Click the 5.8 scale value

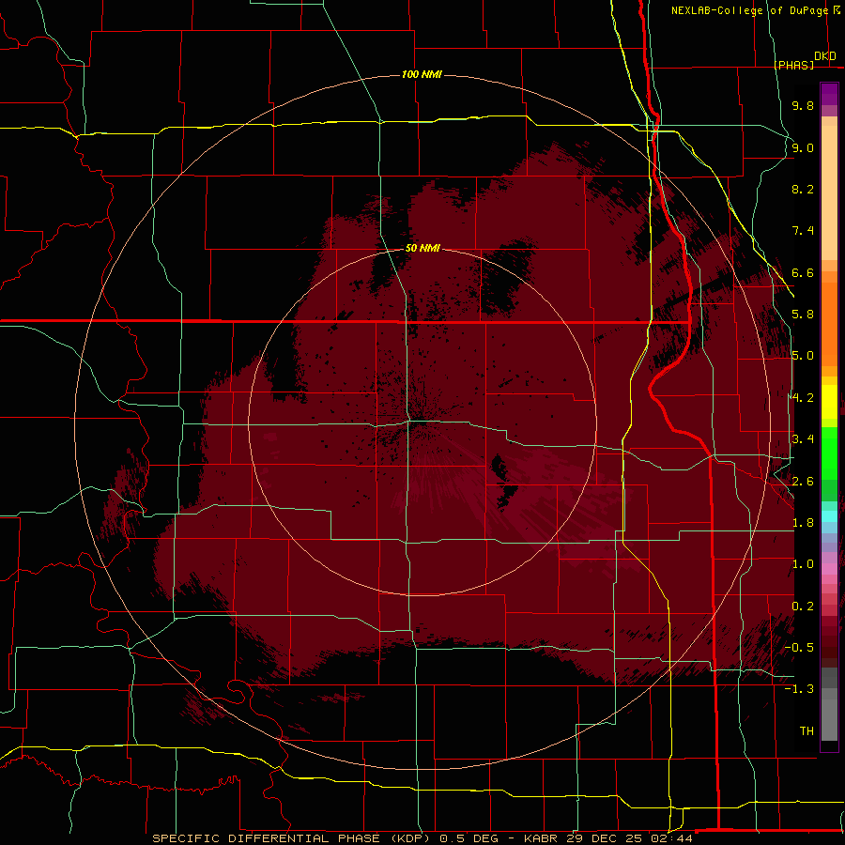(803, 315)
